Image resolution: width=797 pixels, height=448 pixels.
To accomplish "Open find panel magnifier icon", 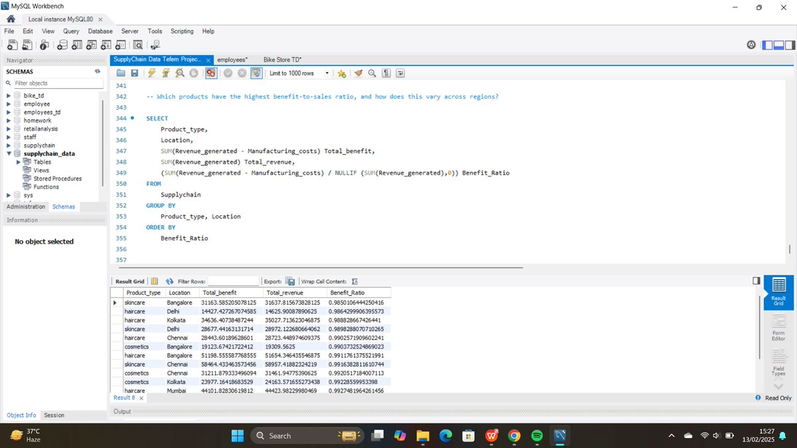I will (372, 73).
